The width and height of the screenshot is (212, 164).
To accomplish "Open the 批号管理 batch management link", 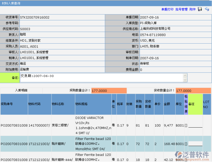I will [x=181, y=9].
